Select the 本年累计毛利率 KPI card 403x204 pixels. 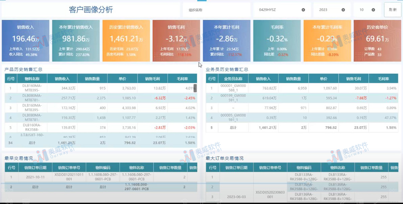tap(327, 41)
